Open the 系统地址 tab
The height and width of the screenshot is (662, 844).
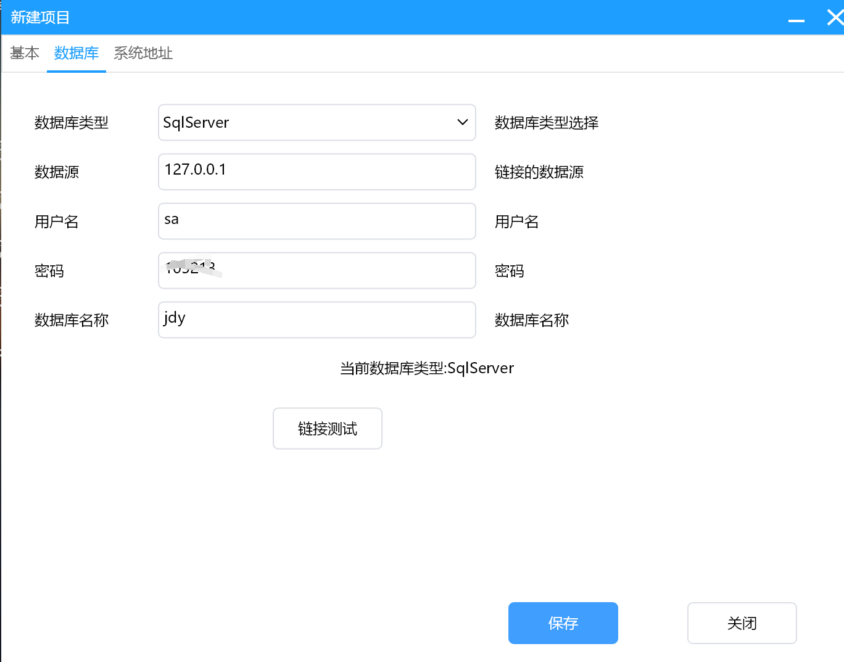pyautogui.click(x=143, y=54)
